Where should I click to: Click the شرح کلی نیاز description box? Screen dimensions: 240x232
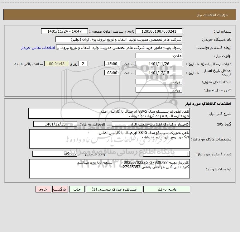109,113
